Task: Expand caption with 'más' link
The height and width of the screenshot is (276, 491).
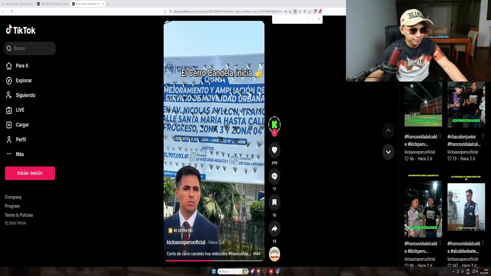Action: pos(257,254)
